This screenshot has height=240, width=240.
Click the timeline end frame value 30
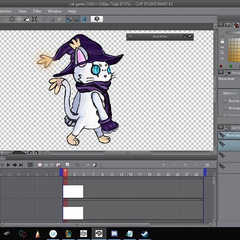tap(207, 165)
